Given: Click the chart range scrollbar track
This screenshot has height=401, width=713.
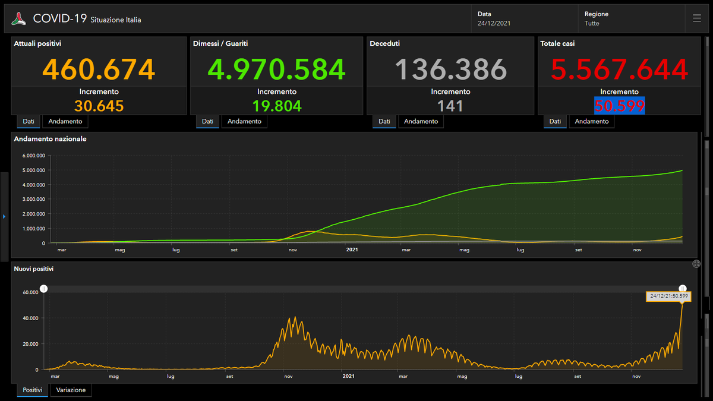Looking at the screenshot, I should point(363,289).
